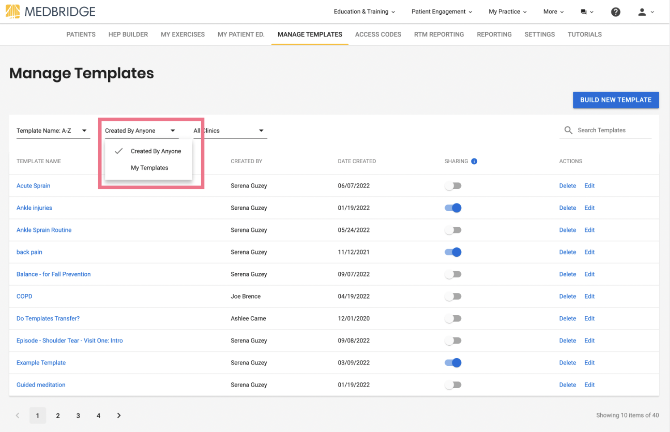Viewport: 670px width, 432px height.
Task: Open the messages chat icon
Action: [x=583, y=12]
